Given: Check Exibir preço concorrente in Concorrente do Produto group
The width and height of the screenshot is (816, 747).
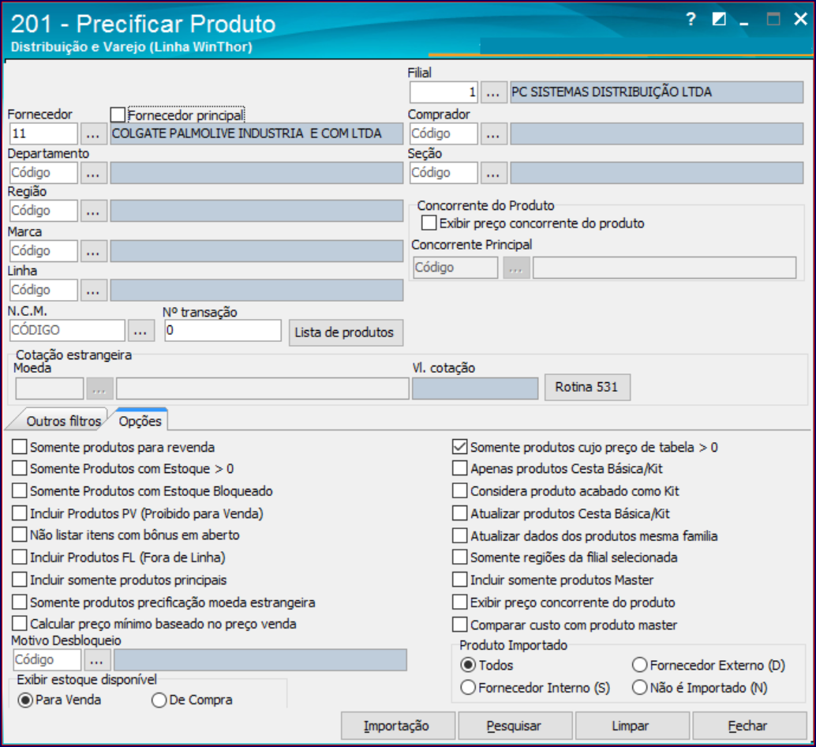Looking at the screenshot, I should (x=429, y=223).
